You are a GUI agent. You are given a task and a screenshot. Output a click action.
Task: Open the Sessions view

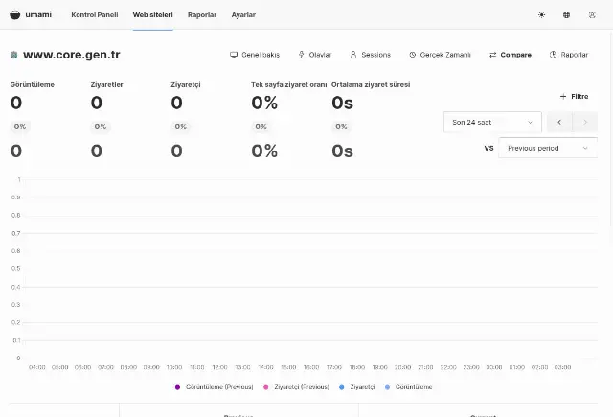(371, 55)
